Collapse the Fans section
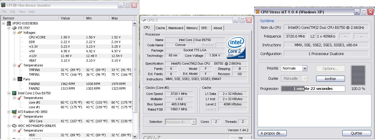 tap(15, 79)
